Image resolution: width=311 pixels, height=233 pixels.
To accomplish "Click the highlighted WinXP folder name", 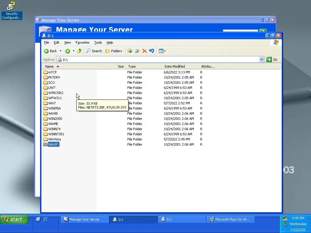I will point(53,144).
